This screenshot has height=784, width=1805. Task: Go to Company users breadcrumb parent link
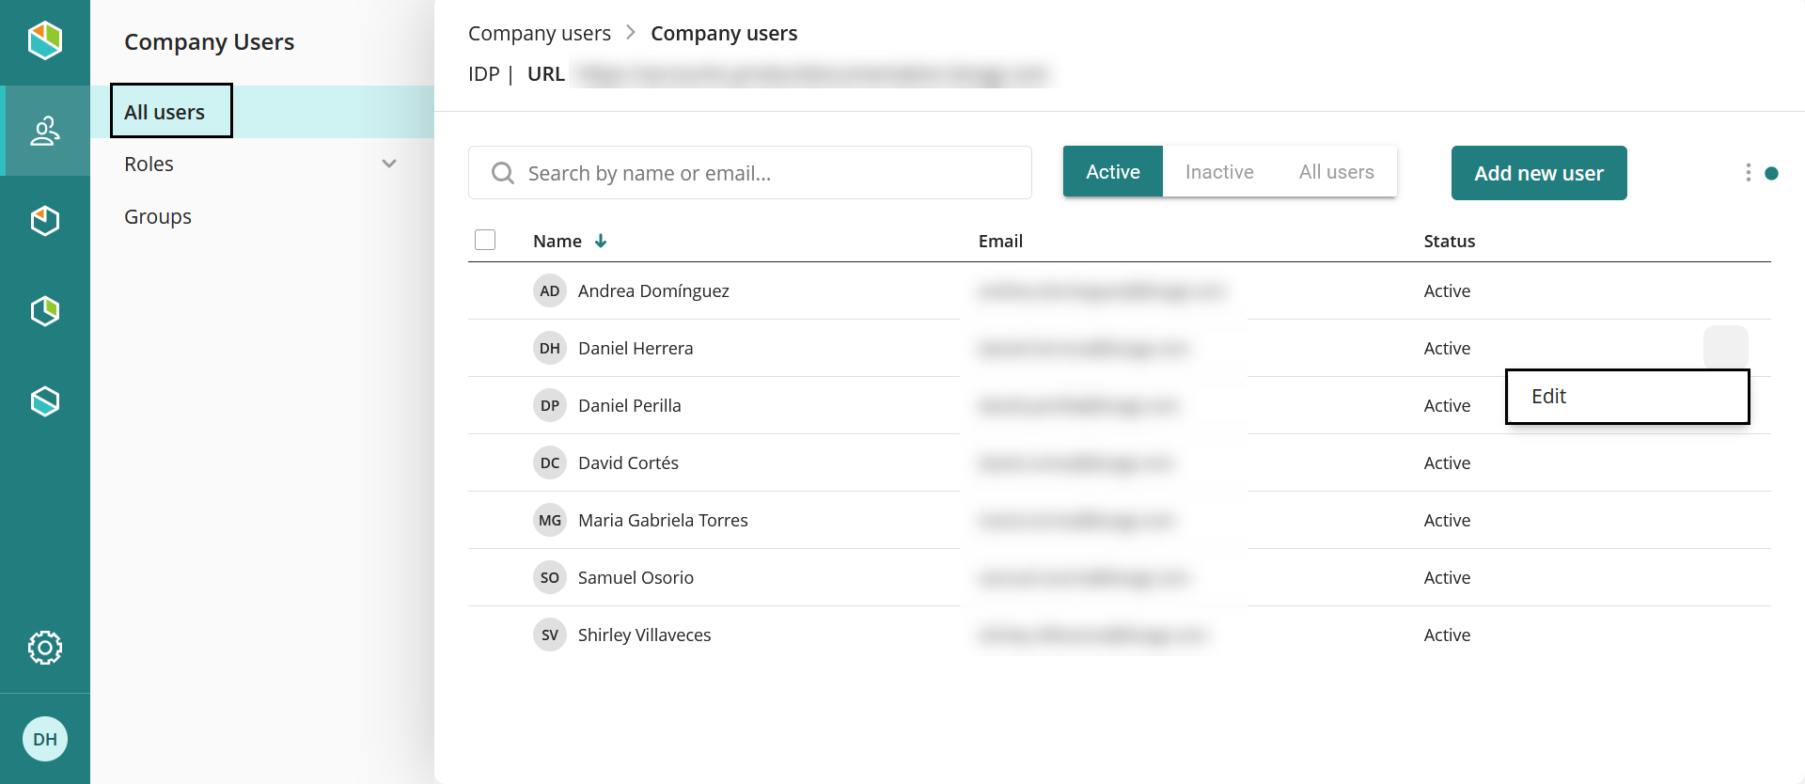539,34
